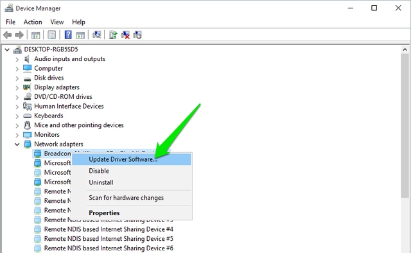Image resolution: width=411 pixels, height=253 pixels.
Task: Expand the Audio inputs and outputs node
Action: [17, 59]
